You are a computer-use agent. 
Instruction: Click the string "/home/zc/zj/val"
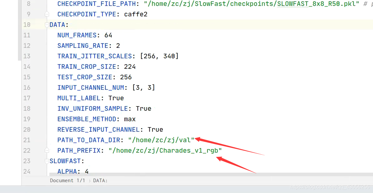(x=161, y=140)
